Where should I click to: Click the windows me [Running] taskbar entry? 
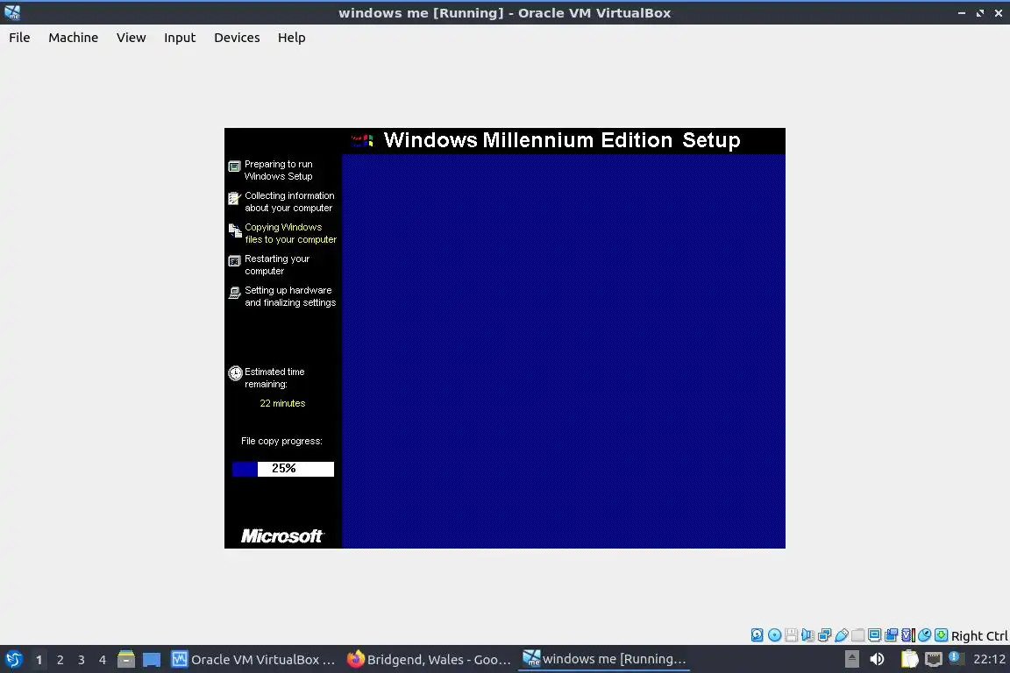[x=604, y=659]
